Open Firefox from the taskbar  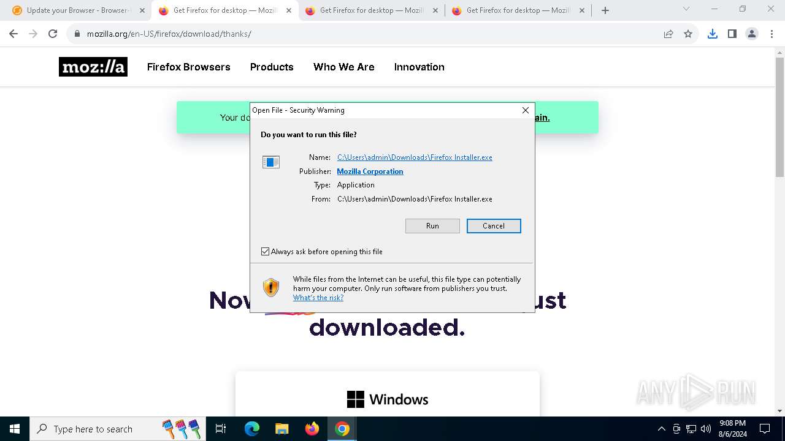312,429
